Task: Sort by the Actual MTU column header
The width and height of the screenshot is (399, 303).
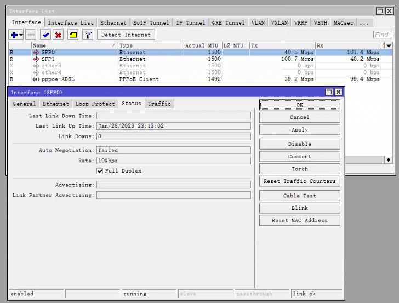Action: (x=203, y=45)
